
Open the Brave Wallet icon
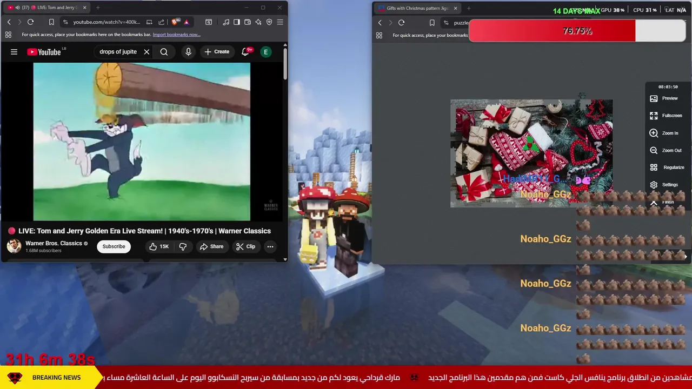248,22
